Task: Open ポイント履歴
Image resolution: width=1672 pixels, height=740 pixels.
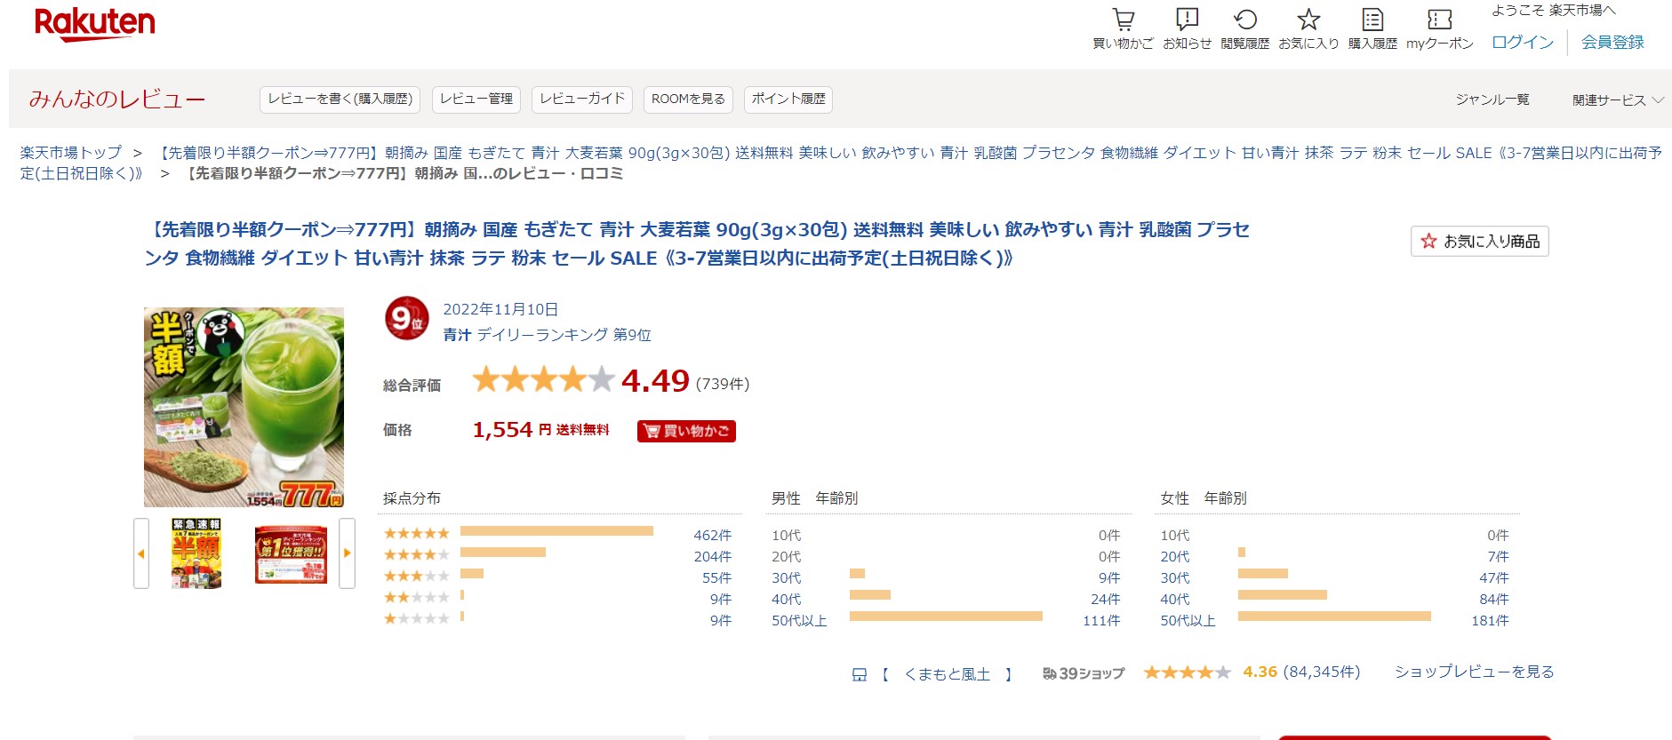Action: [x=788, y=99]
